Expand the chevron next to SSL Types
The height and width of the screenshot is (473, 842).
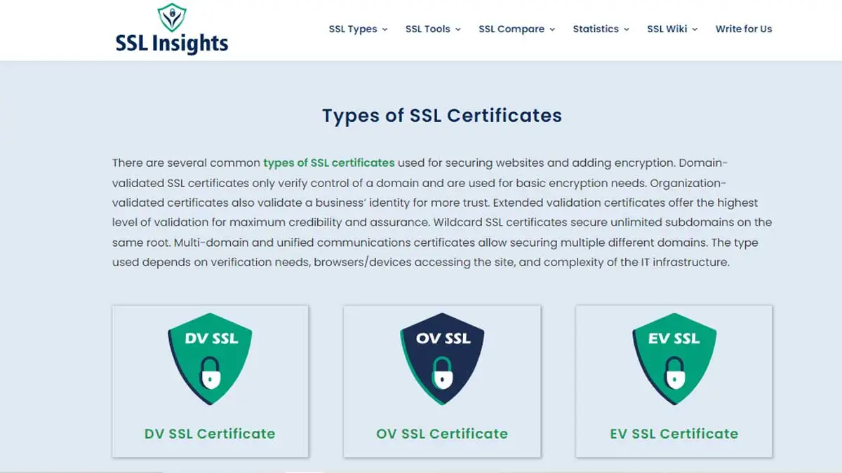click(385, 29)
